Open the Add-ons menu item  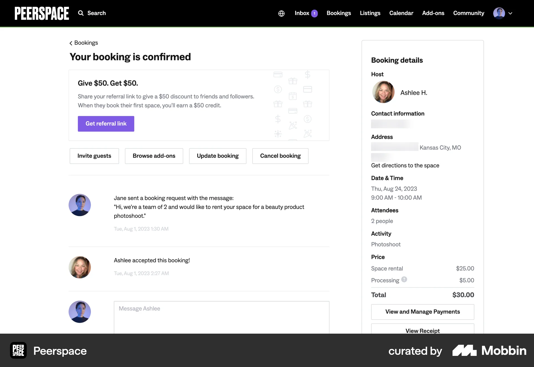[x=433, y=13]
